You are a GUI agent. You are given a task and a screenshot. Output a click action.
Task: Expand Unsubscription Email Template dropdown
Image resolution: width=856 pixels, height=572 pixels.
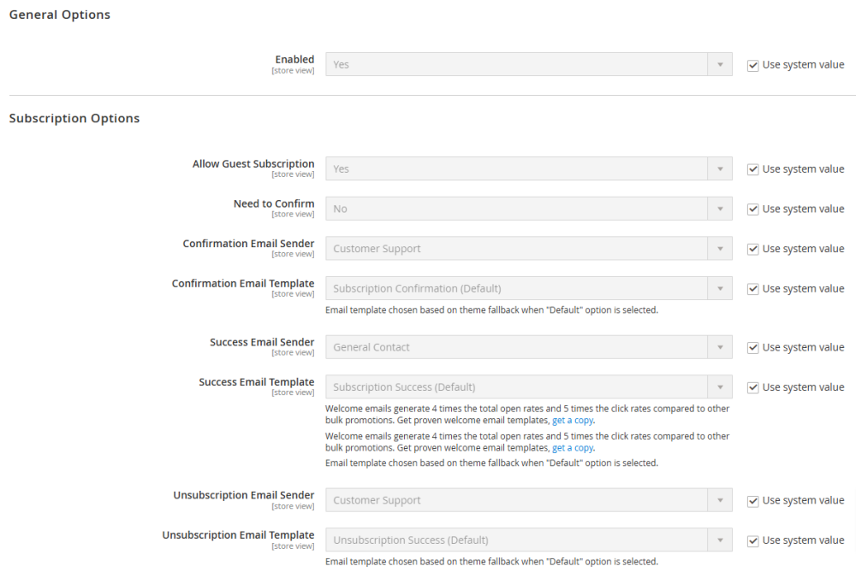coord(528,540)
